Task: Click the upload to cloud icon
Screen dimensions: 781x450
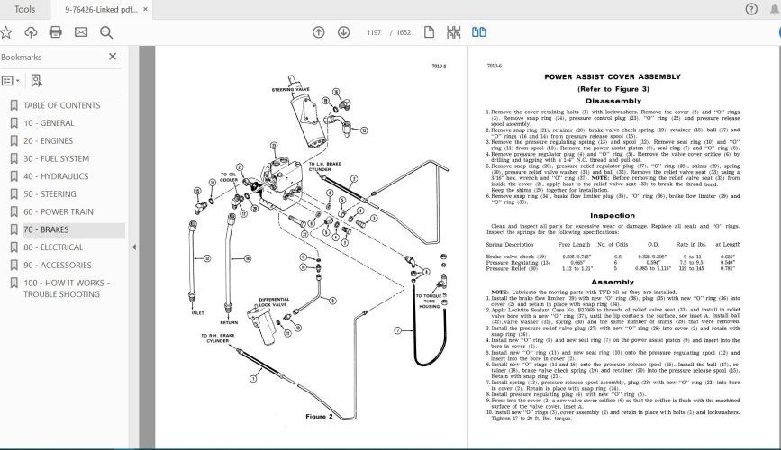Action: [x=31, y=32]
